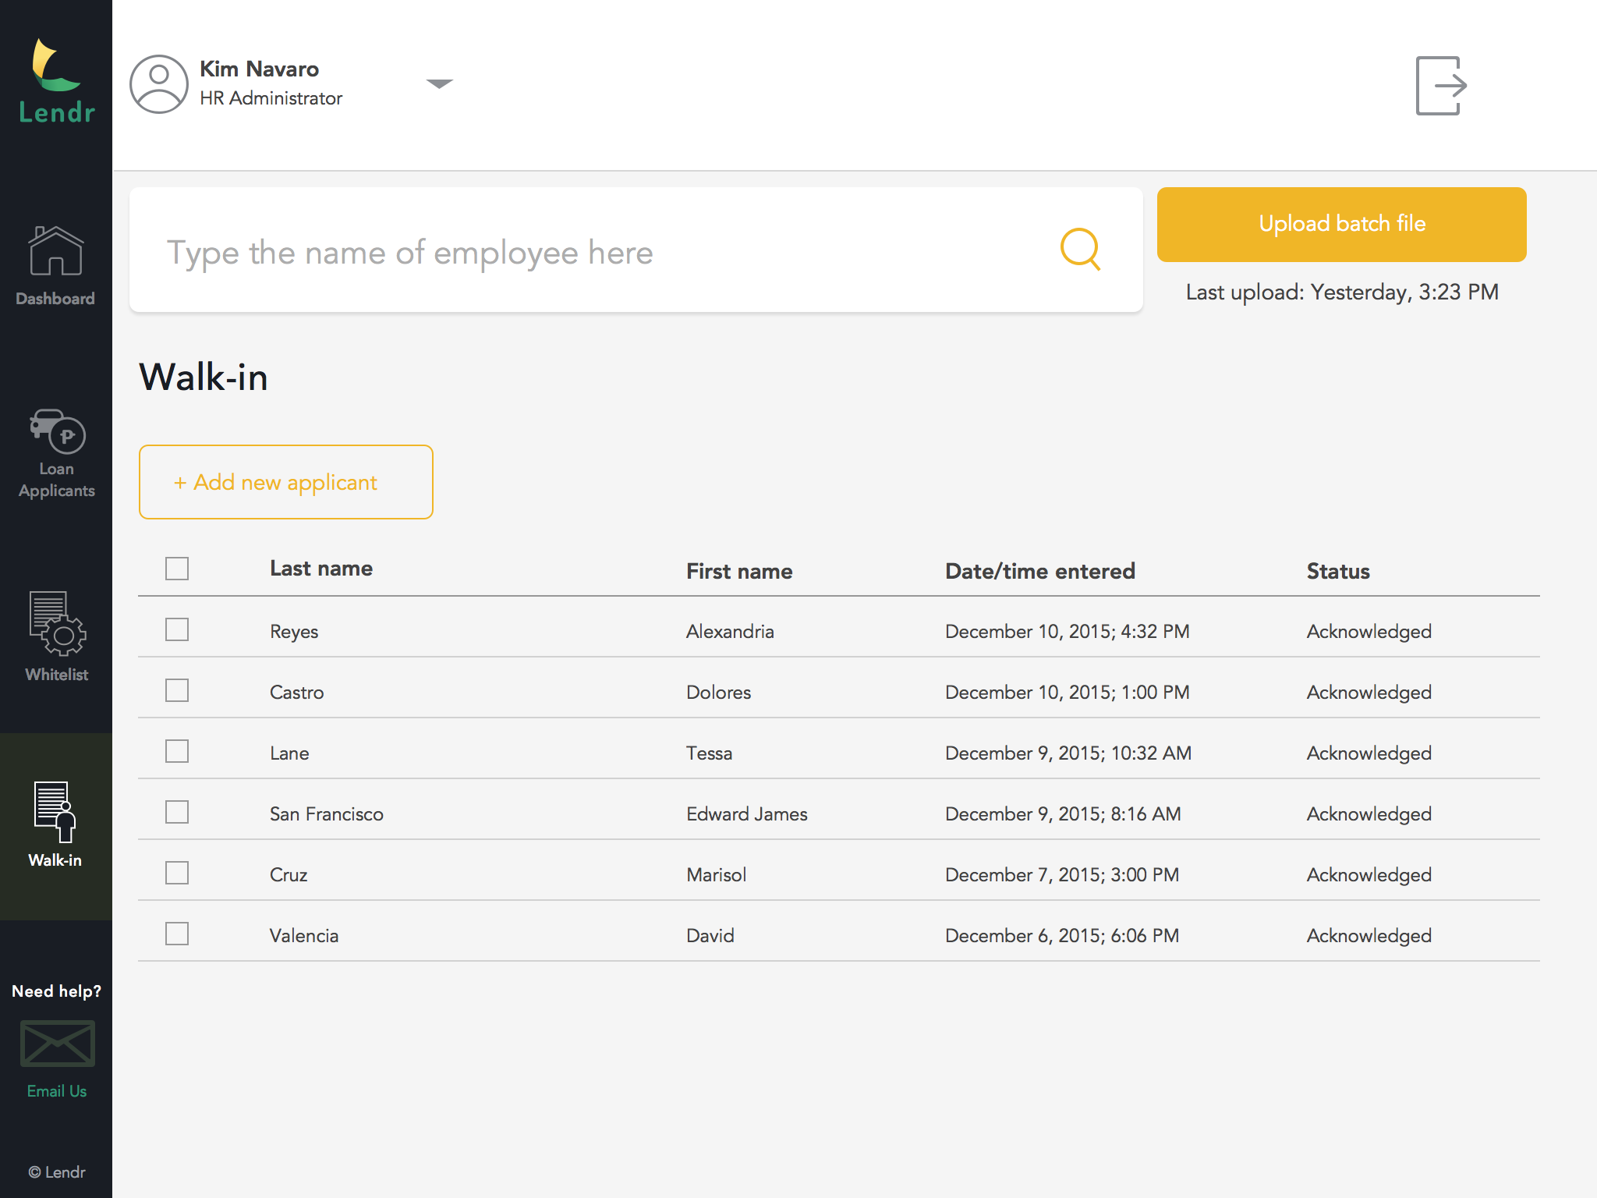Click the Upload batch file button
Image resolution: width=1597 pixels, height=1198 pixels.
click(x=1341, y=225)
